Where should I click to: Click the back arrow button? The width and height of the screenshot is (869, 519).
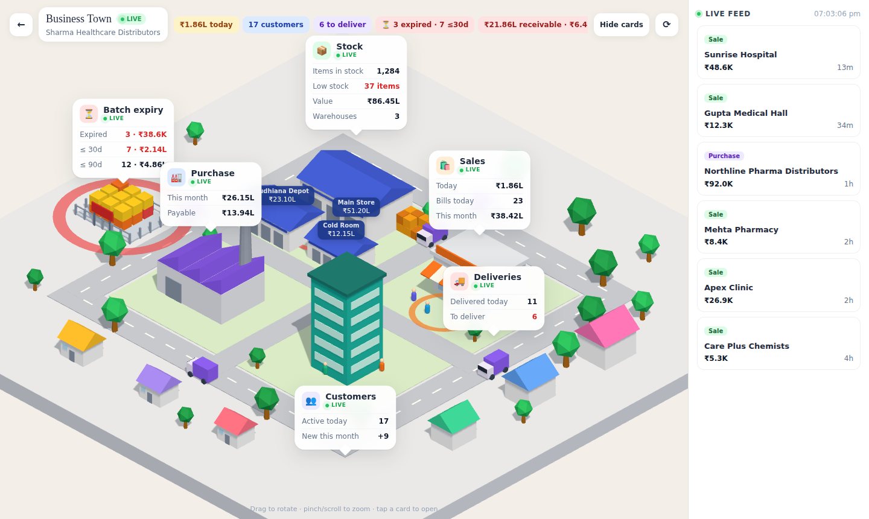pos(21,25)
